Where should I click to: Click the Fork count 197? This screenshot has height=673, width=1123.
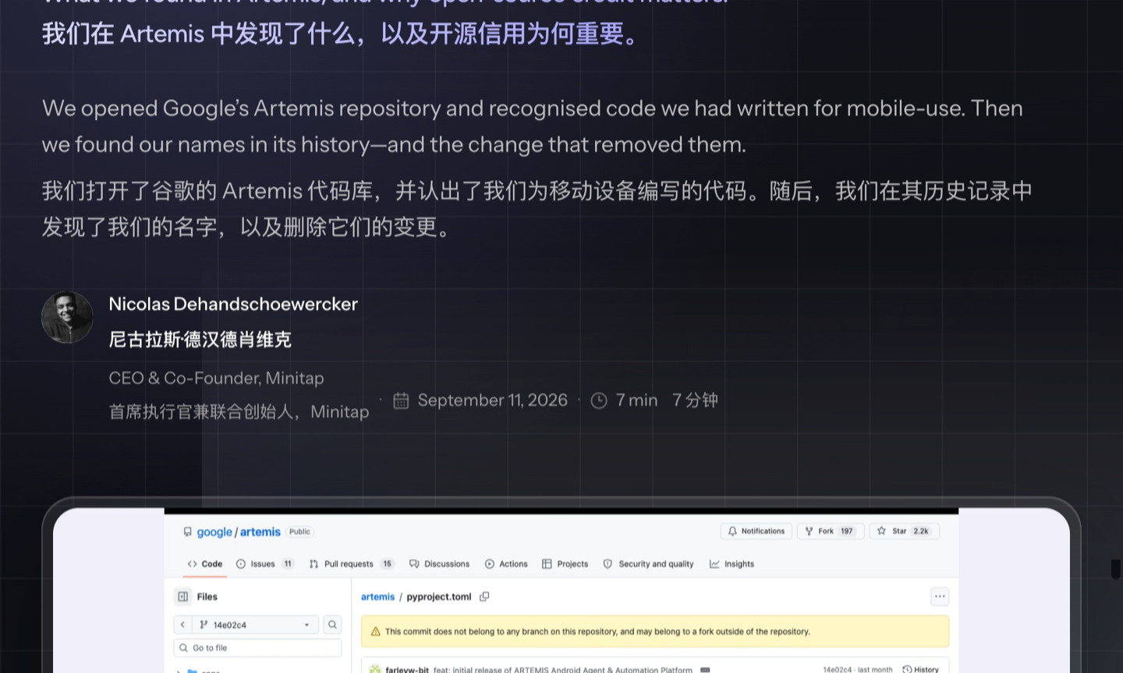click(x=847, y=531)
